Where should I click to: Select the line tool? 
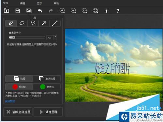pos(55,23)
